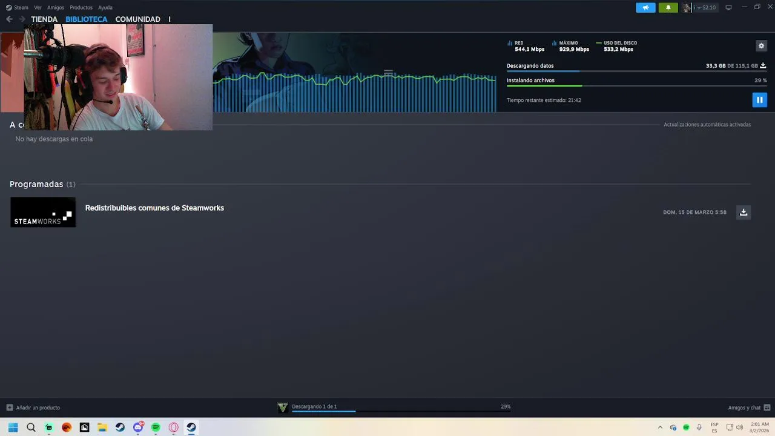
Task: Open the Productos menu
Action: point(81,7)
